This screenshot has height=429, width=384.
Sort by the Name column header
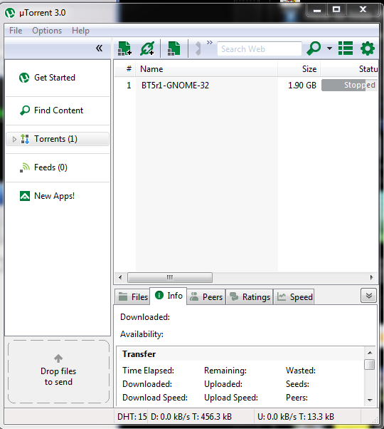point(207,69)
